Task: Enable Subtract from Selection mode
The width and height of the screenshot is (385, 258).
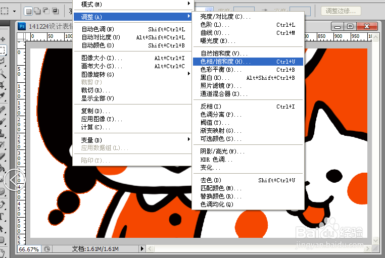Action: pyautogui.click(x=46, y=11)
